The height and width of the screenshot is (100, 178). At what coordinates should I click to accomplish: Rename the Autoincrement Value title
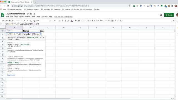(16, 14)
